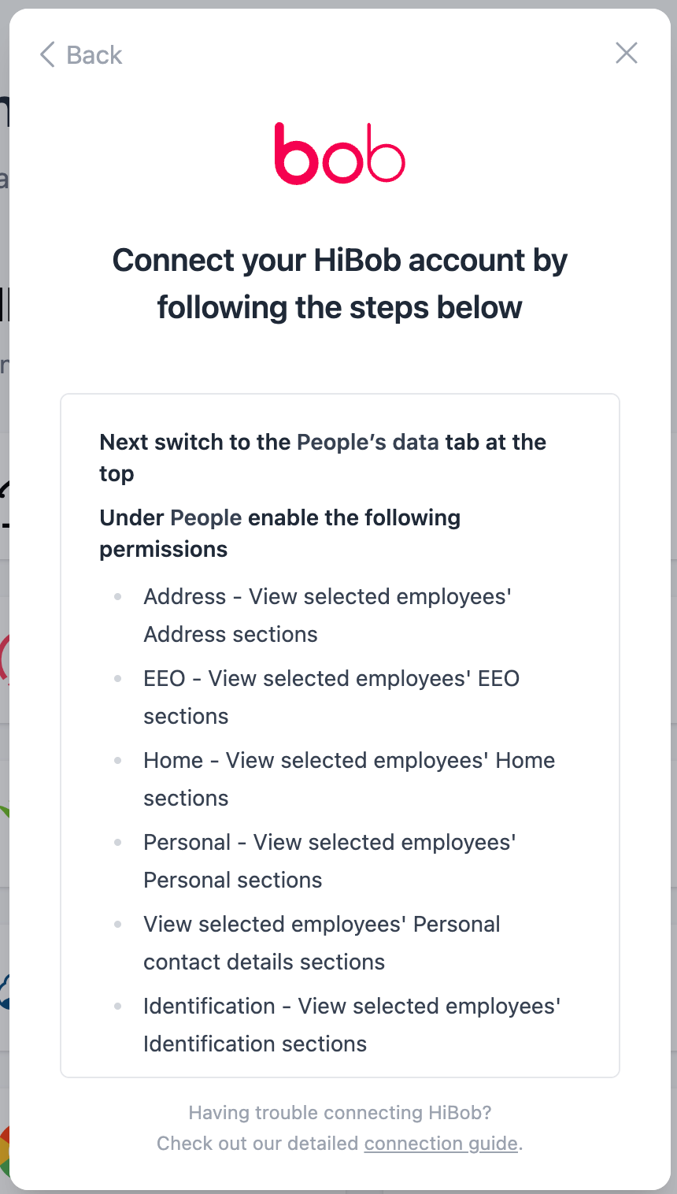The width and height of the screenshot is (677, 1194).
Task: Click the "Having trouble connecting HiBob?" text
Action: [339, 1113]
